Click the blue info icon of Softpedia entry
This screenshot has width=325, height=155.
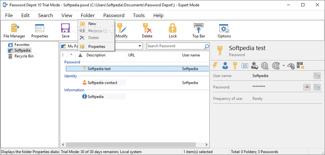(x=84, y=96)
